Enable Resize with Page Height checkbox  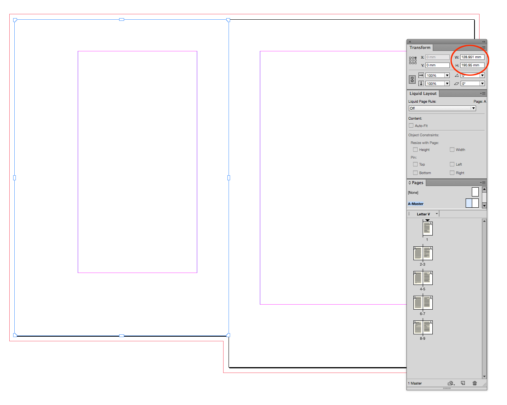pyautogui.click(x=415, y=149)
